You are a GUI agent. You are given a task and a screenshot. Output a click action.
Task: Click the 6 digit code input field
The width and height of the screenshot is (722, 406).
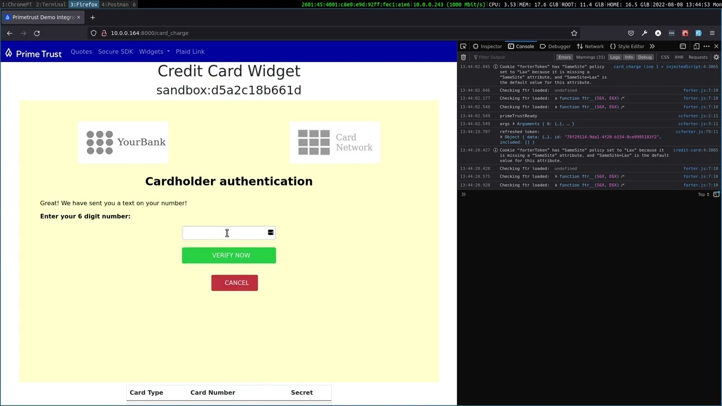point(229,233)
